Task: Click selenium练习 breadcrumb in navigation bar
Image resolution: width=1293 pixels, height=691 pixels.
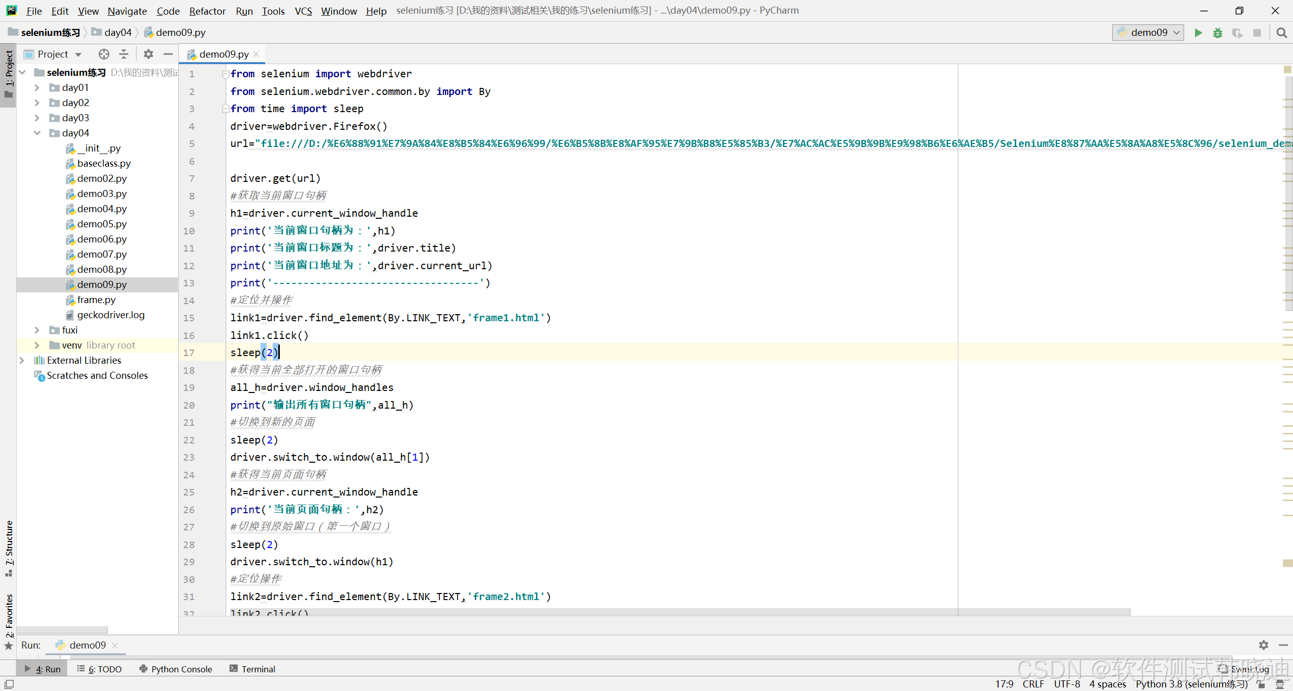Action: click(x=44, y=32)
